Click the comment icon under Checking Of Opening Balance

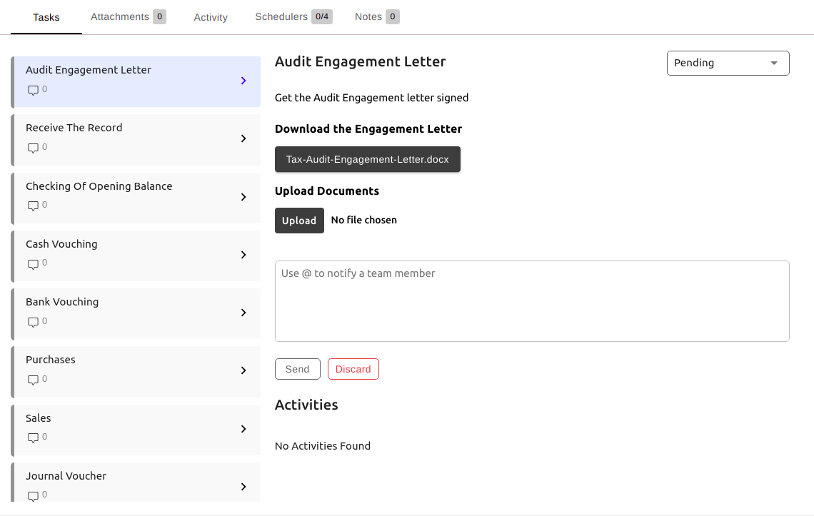click(33, 206)
